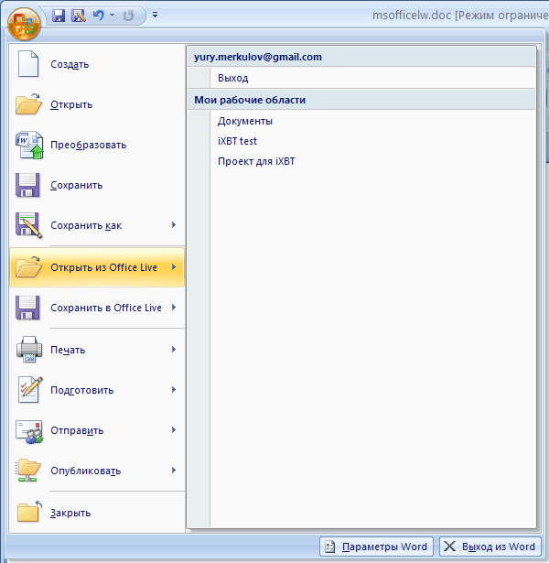Click the folder icon for Открыть из Office Live
Screen dimensions: 549x563
click(28, 267)
